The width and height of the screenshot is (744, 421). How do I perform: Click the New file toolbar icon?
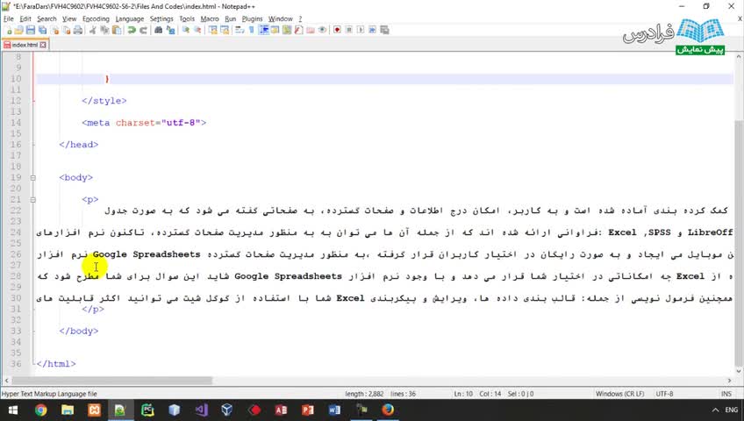[9, 30]
